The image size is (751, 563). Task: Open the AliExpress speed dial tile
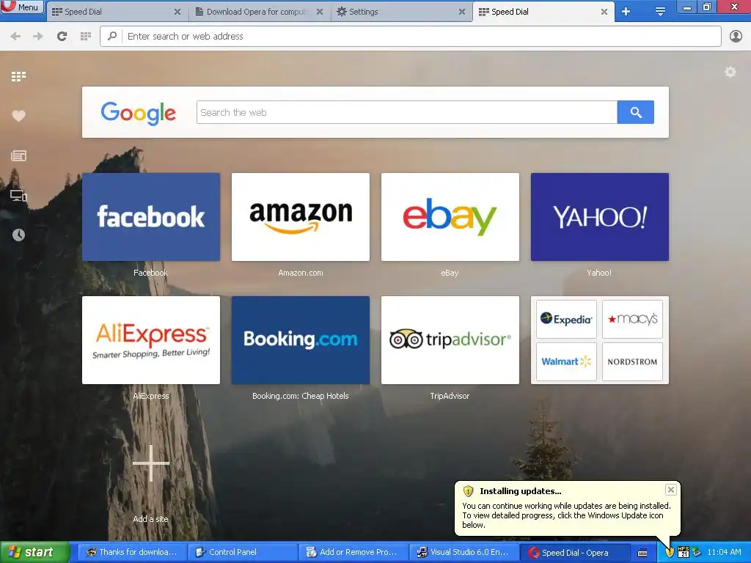(151, 340)
